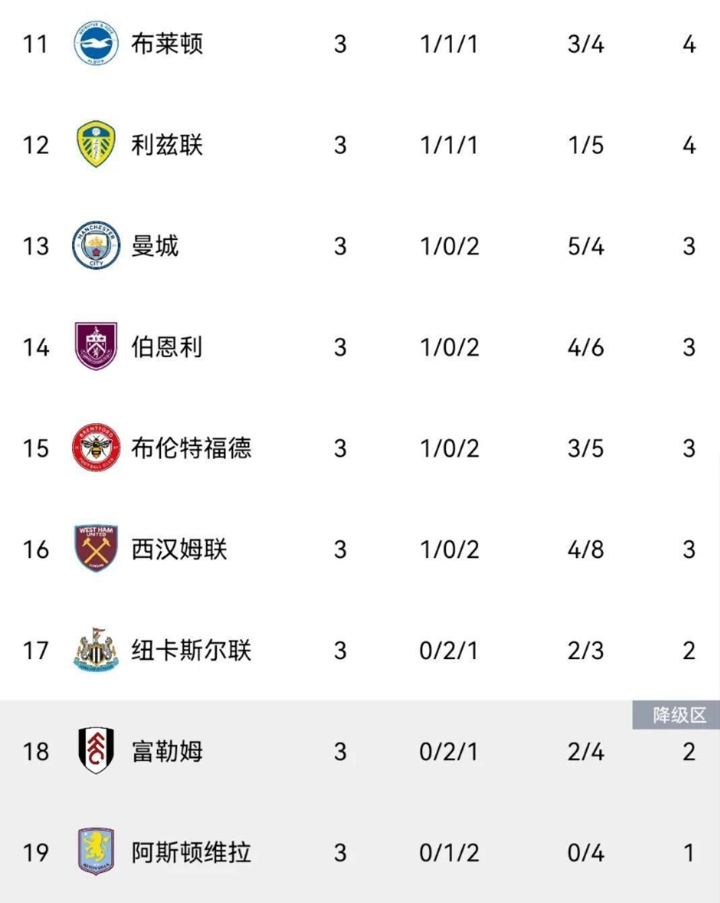Open the Brighton club crest icon

[x=96, y=43]
